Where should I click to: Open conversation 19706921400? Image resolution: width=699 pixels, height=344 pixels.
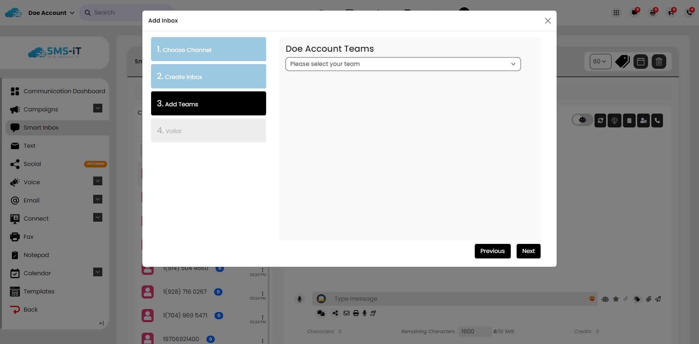[181, 339]
